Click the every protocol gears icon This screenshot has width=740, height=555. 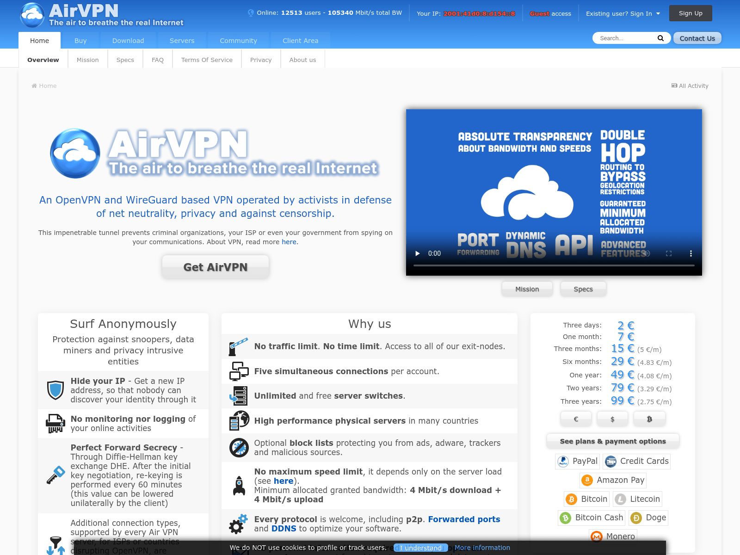[x=239, y=524]
